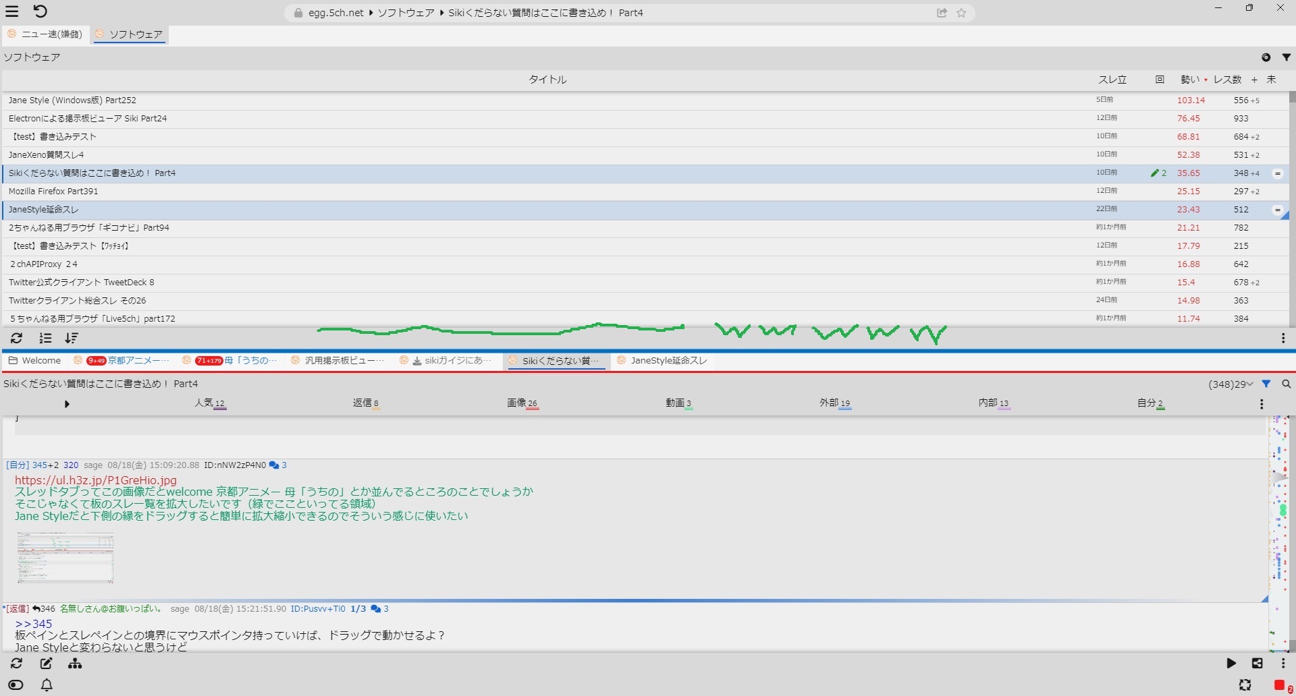The width and height of the screenshot is (1296, 696).
Task: Open the https://ul.h3z.jp/P1GreHio.jpg link
Action: 96,480
